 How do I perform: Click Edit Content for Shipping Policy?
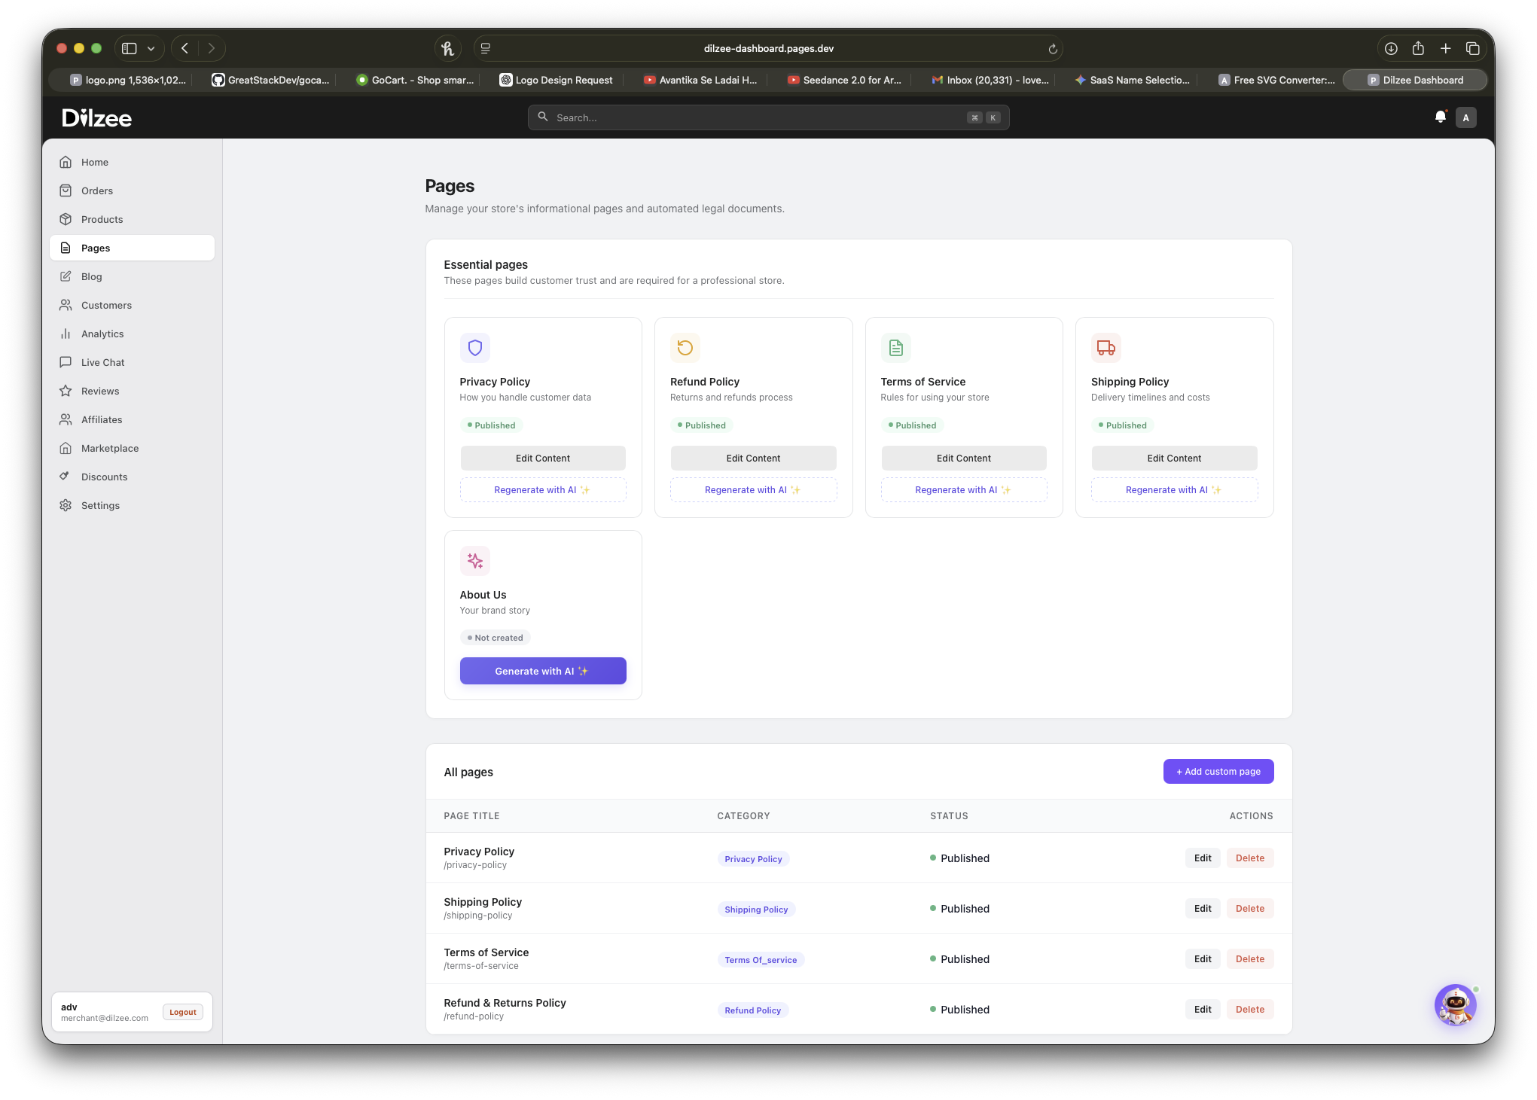1174,458
